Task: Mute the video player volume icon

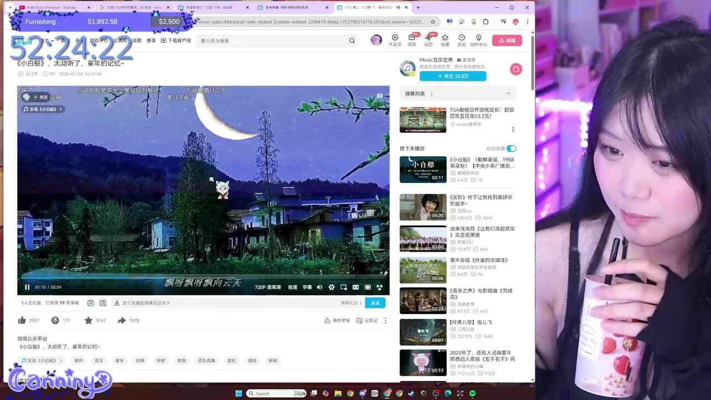Action: coord(319,287)
